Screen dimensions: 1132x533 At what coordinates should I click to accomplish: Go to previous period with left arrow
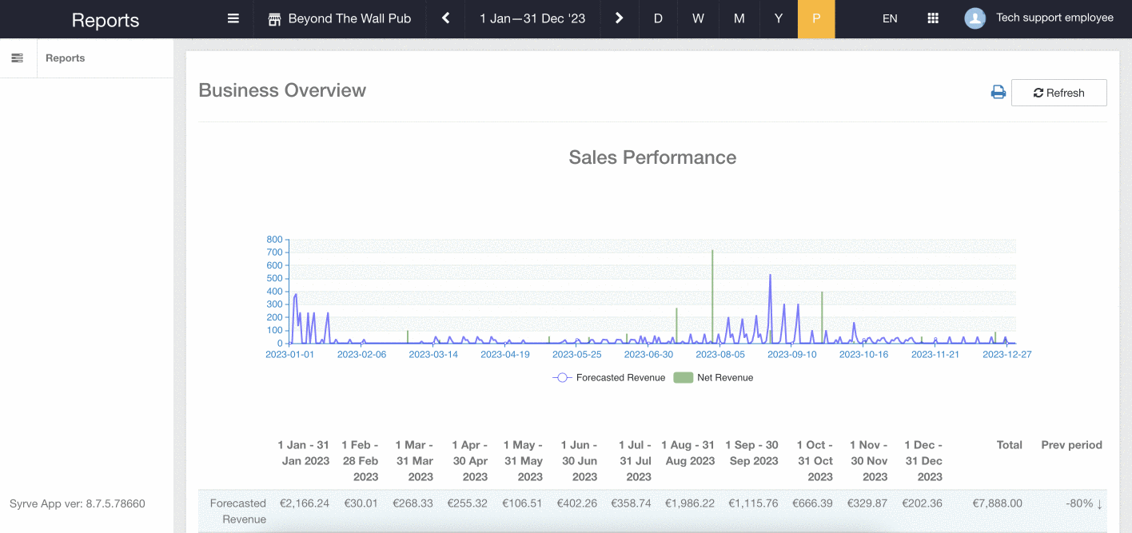pos(446,18)
